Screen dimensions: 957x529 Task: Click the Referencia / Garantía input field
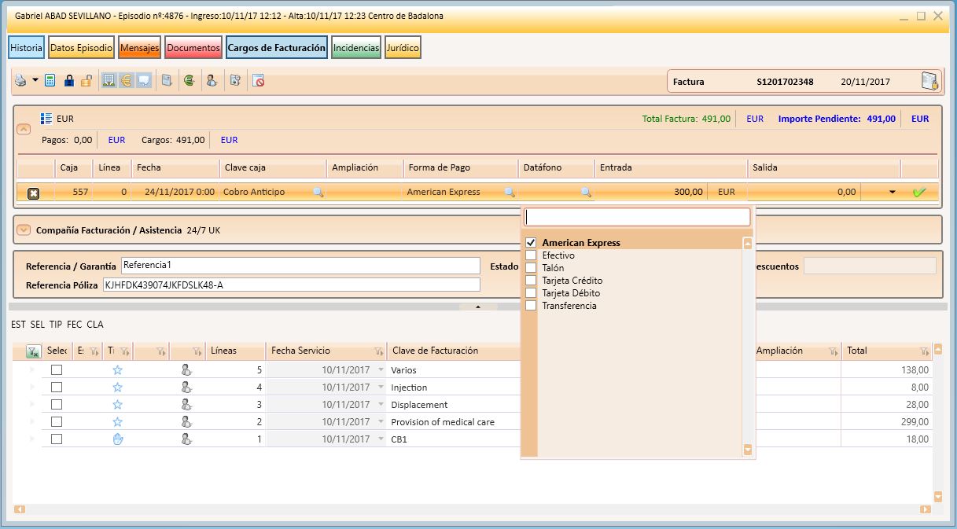(x=300, y=266)
